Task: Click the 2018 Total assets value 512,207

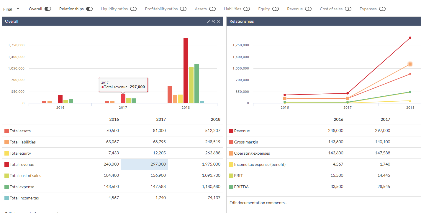Action: tap(213, 131)
